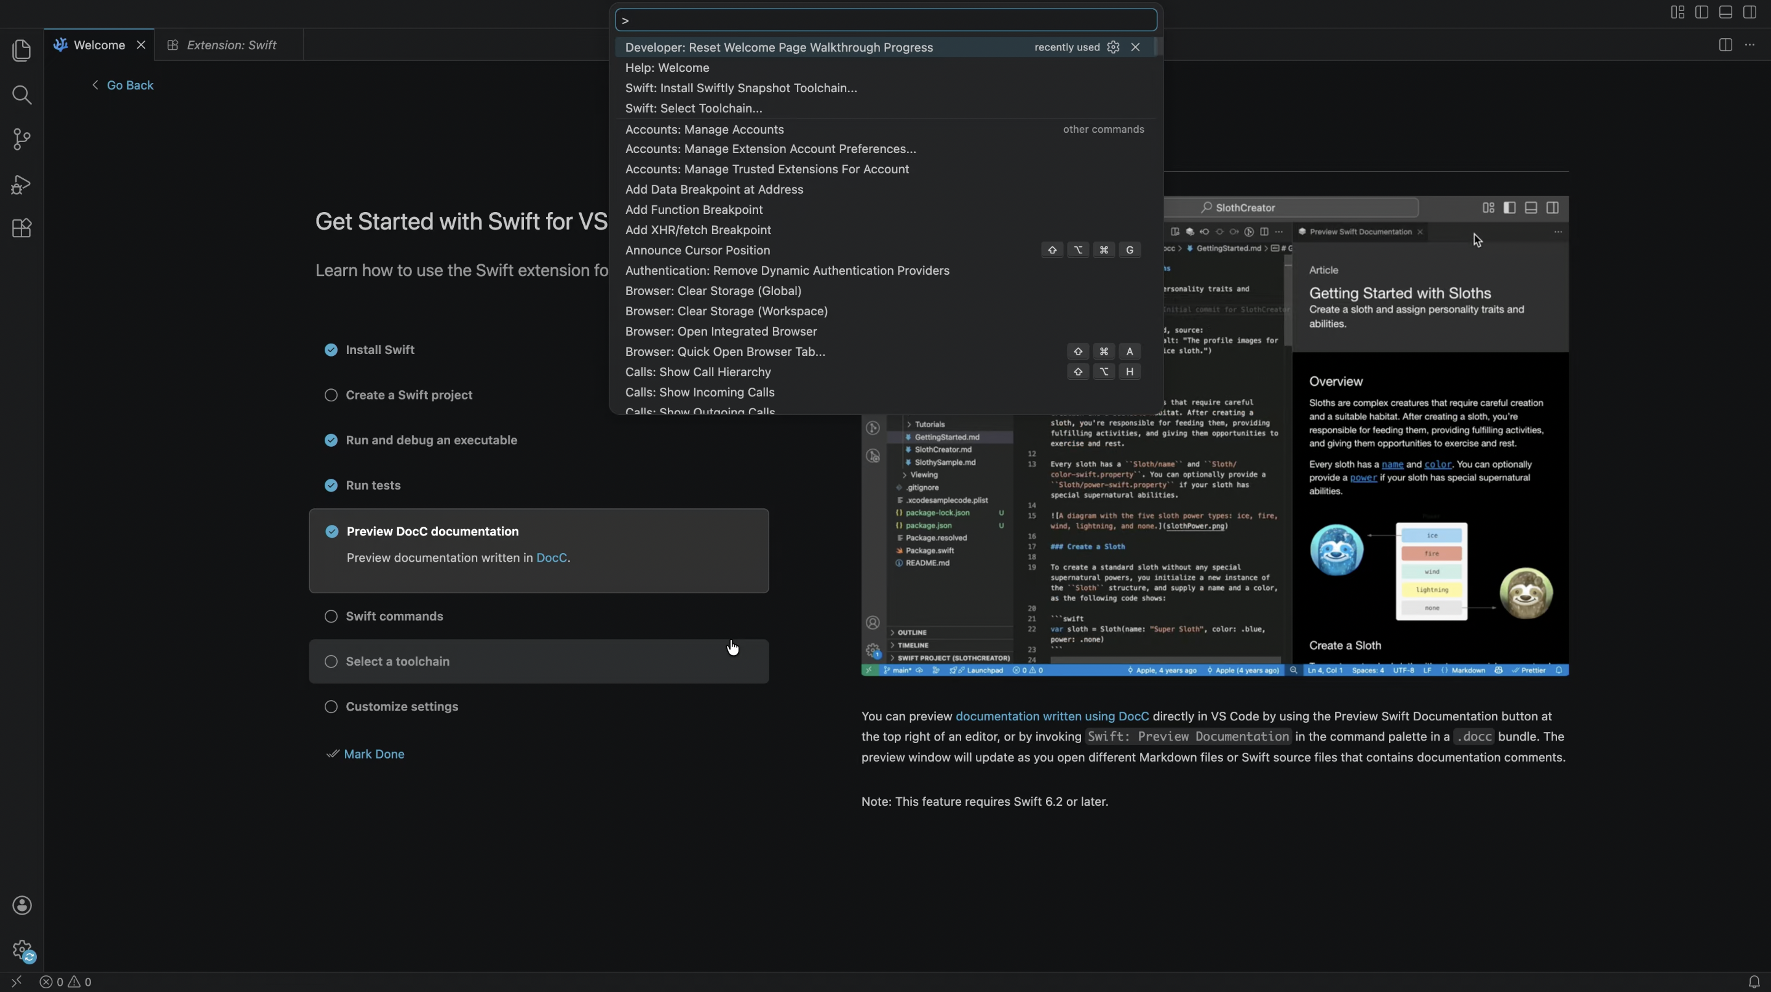Switch to the Extension: Swift tab

pos(229,45)
